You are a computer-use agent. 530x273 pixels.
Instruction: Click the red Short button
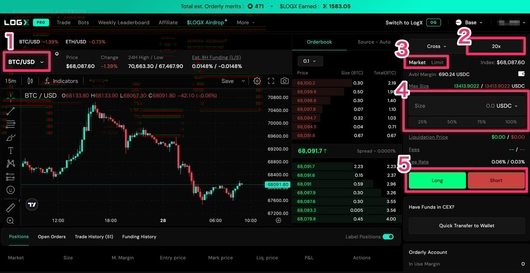pyautogui.click(x=496, y=180)
